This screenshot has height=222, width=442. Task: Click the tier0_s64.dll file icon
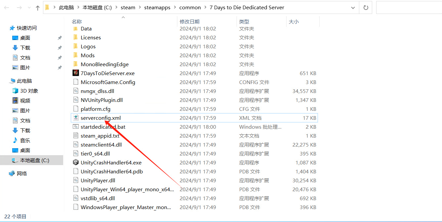tap(76, 154)
